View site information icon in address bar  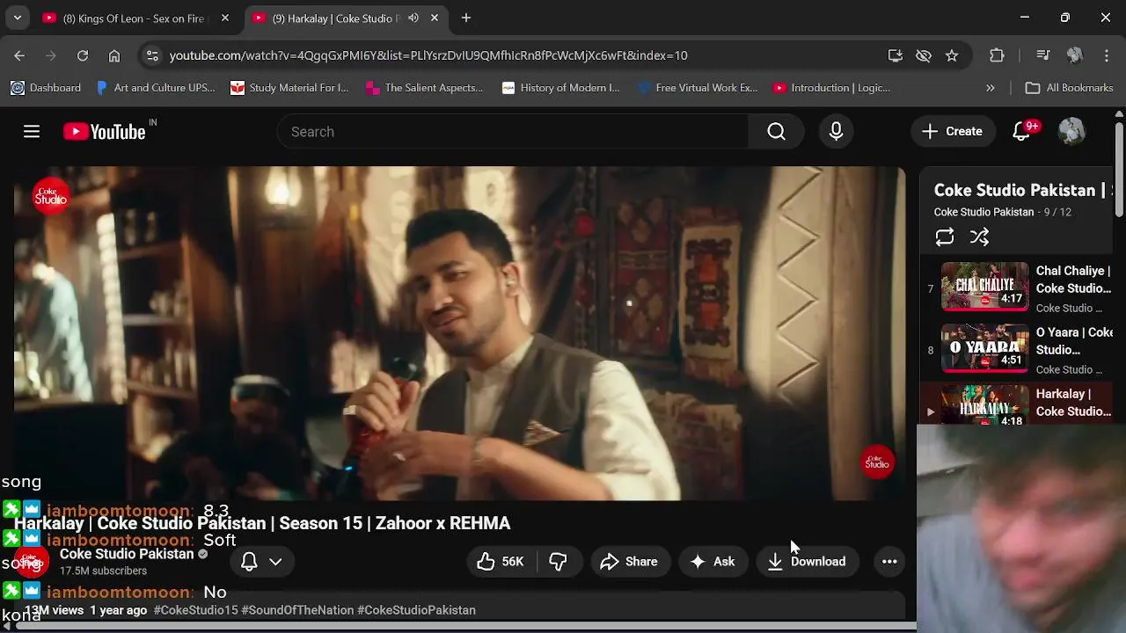click(x=152, y=55)
